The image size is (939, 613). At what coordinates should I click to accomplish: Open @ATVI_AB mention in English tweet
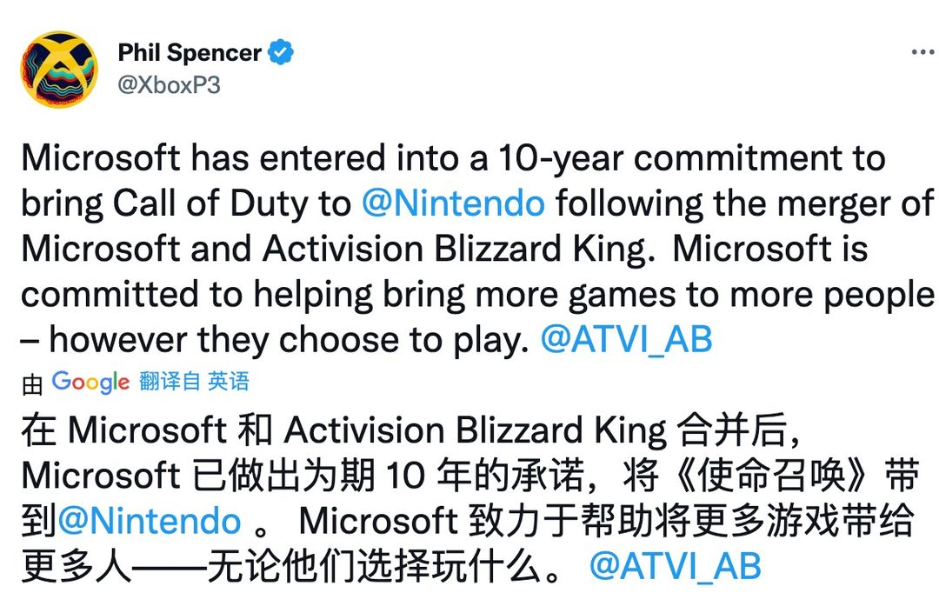pos(626,339)
